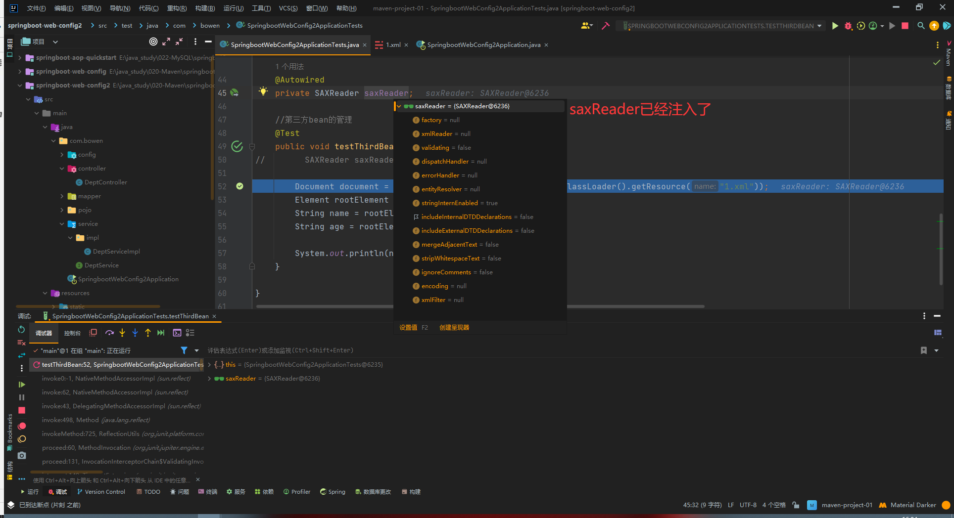Viewport: 954px width, 518px height.
Task: Expand all in project panel
Action: (166, 42)
